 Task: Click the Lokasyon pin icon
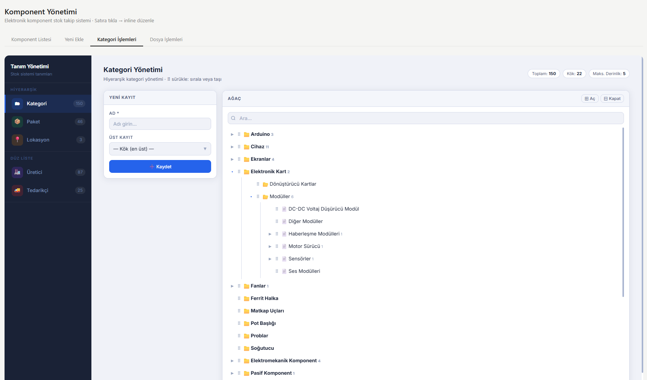pyautogui.click(x=17, y=140)
